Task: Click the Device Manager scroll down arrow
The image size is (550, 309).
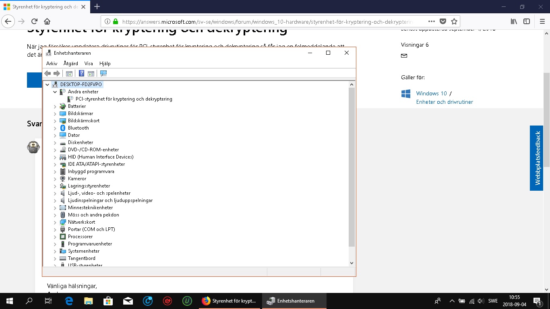Action: [x=352, y=263]
